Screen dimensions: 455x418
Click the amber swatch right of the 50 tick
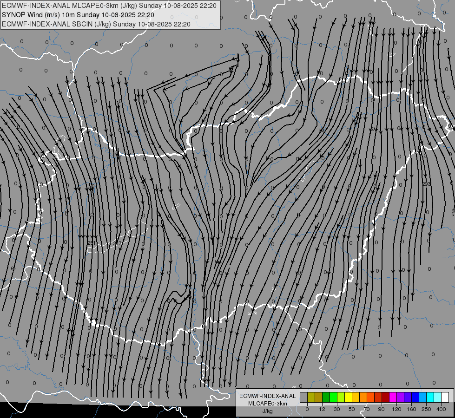point(356,397)
